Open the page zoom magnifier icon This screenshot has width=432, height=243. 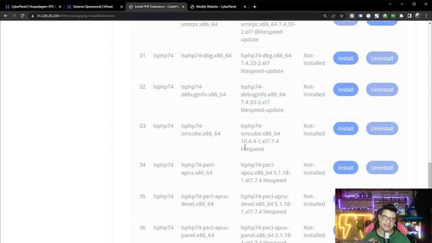coord(325,16)
